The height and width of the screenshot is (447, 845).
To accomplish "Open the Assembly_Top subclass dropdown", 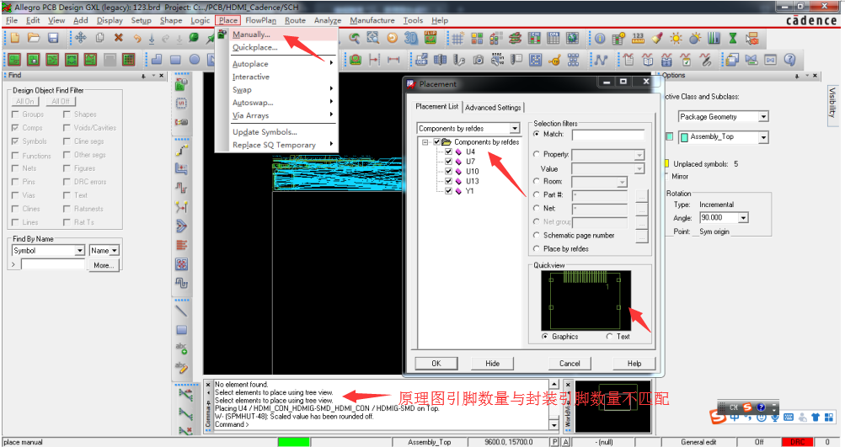I will tap(763, 137).
